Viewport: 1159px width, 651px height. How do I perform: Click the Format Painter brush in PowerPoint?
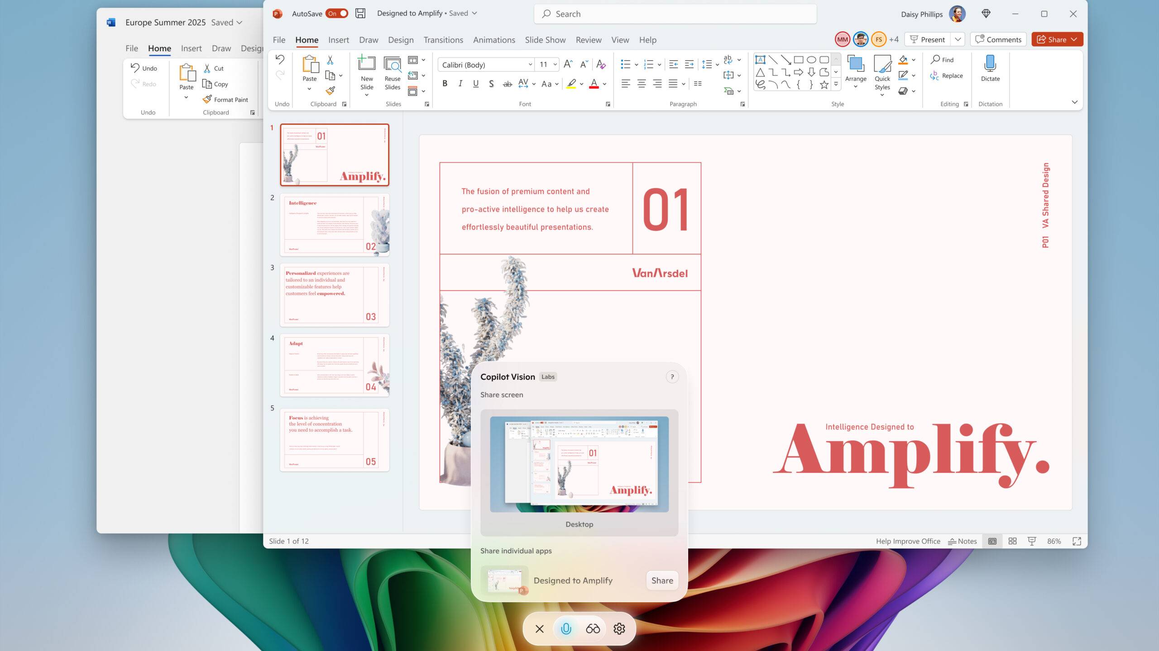click(x=330, y=91)
